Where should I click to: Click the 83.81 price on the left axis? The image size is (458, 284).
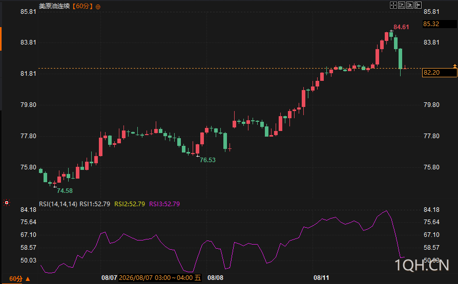(28, 42)
